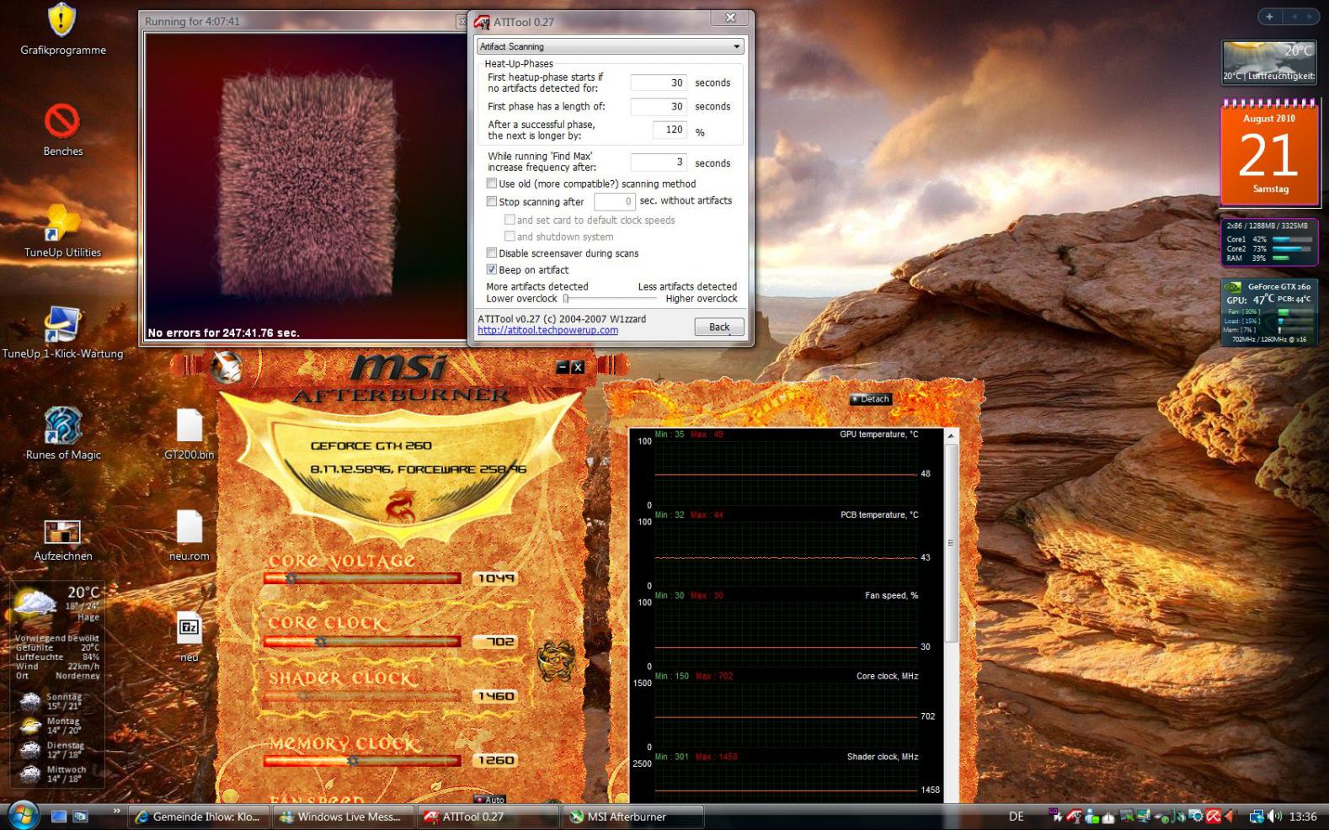This screenshot has width=1329, height=830.
Task: Uncheck 'Beep on artifact'
Action: pyautogui.click(x=492, y=270)
